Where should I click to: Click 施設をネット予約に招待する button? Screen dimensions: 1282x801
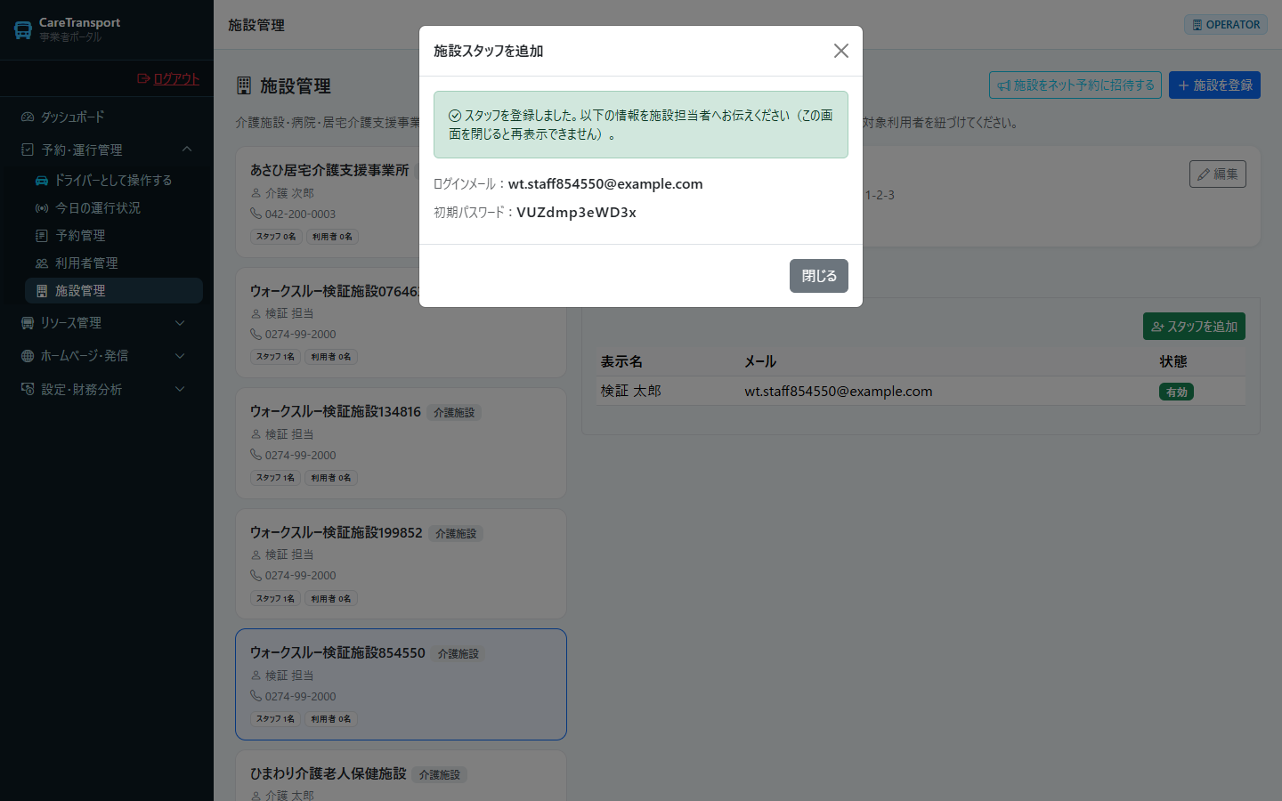[1075, 85]
